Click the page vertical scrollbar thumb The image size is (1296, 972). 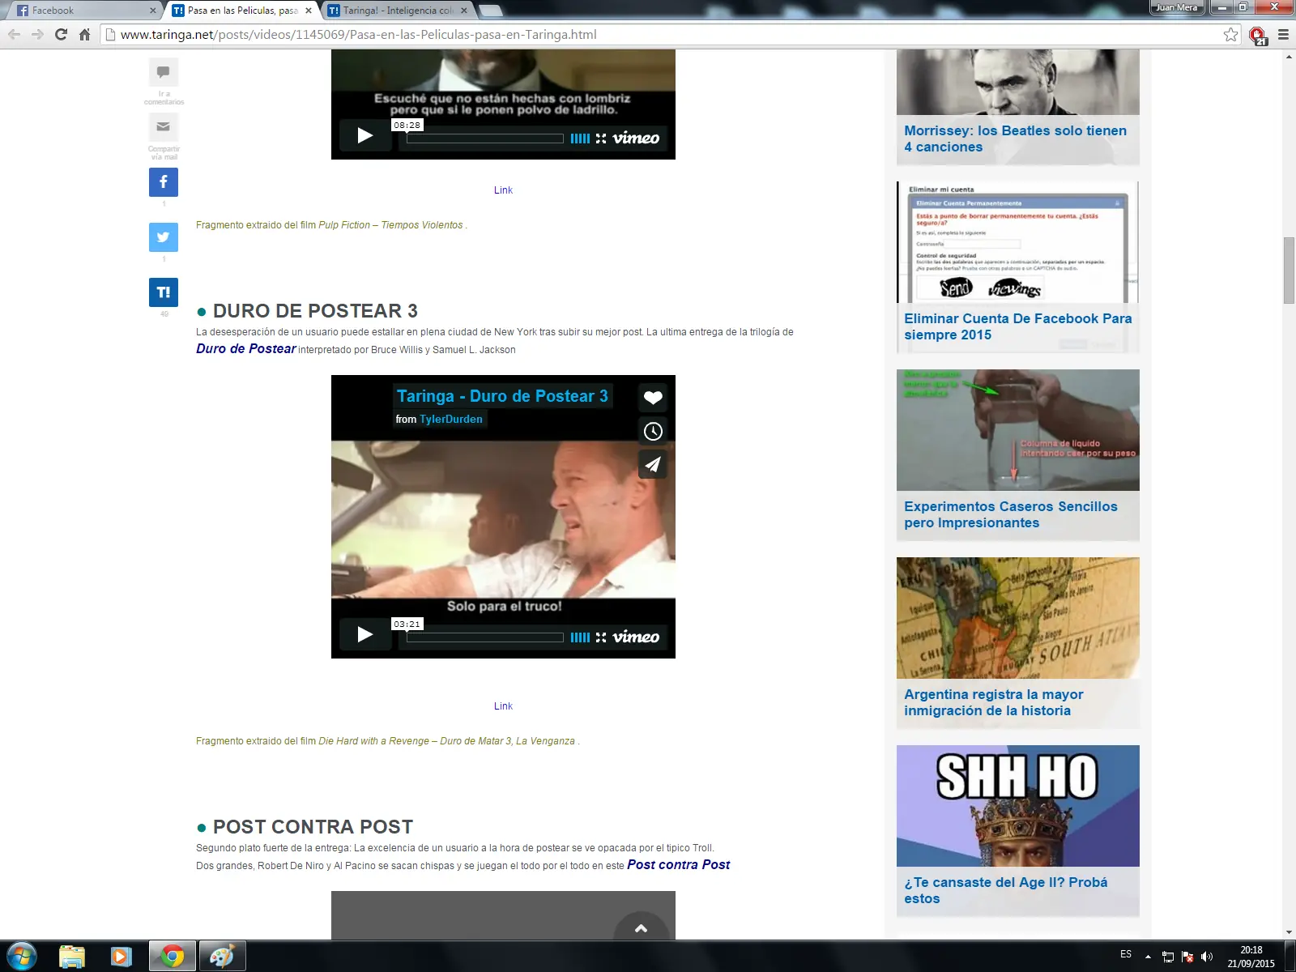click(x=1289, y=271)
